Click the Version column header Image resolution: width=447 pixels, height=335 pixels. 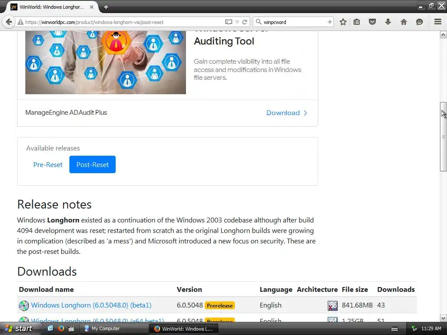pyautogui.click(x=189, y=290)
